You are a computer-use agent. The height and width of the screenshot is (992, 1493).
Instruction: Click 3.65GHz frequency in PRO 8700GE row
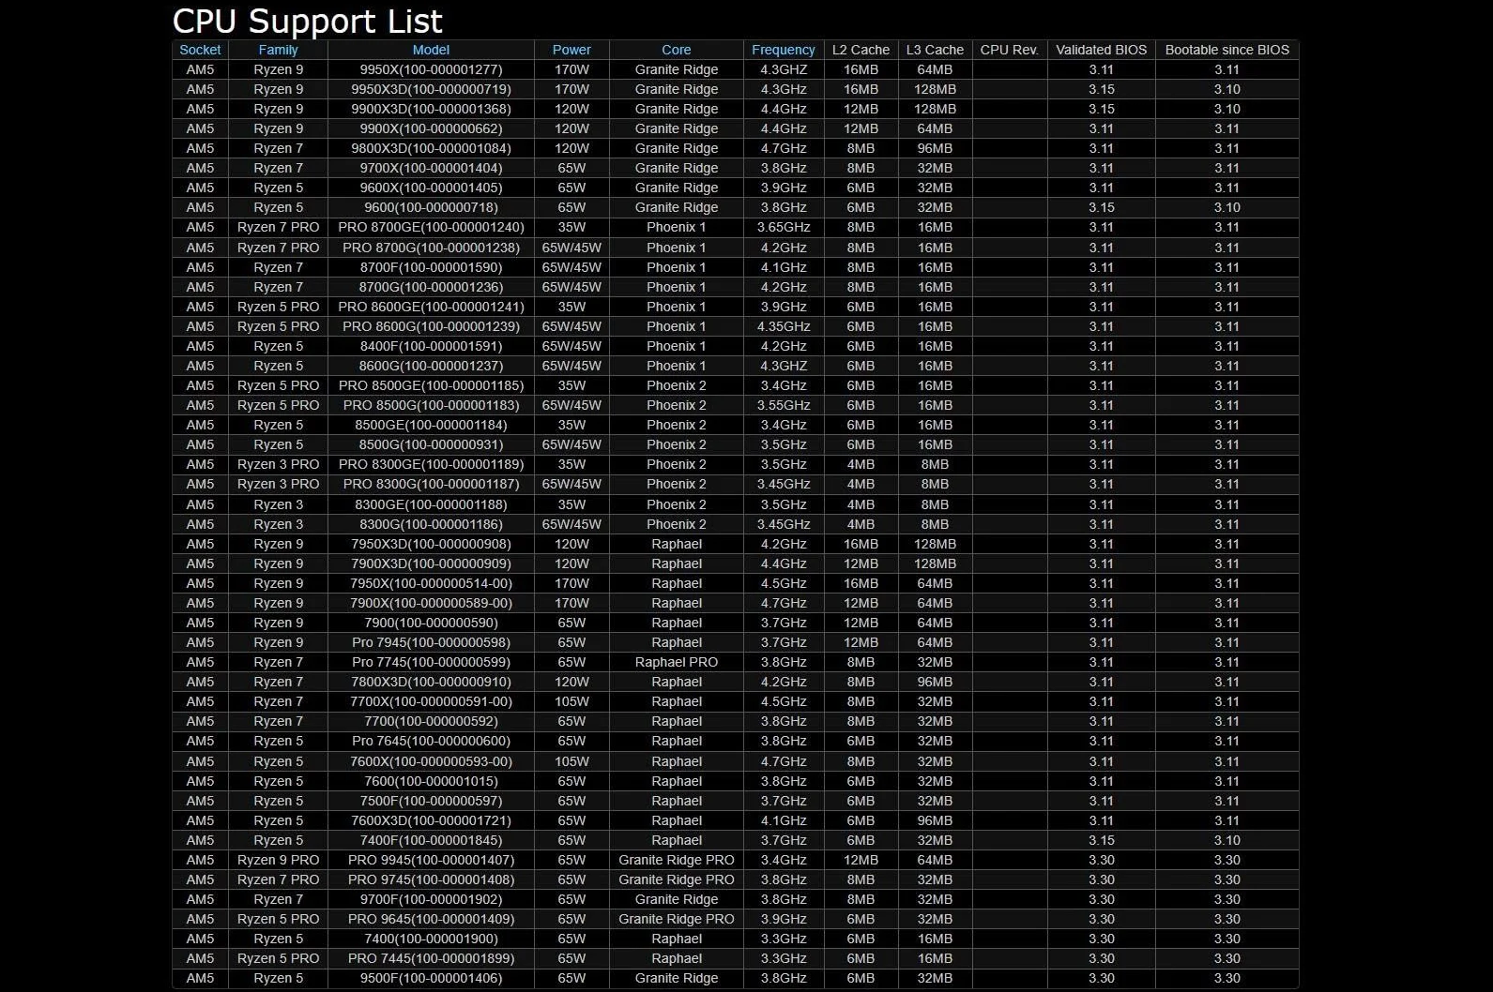[x=784, y=227]
